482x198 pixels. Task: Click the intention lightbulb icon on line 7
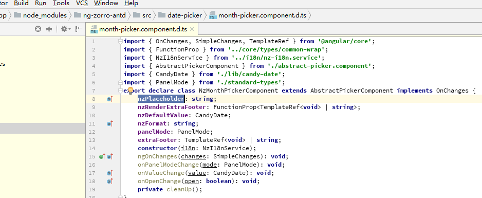click(x=130, y=90)
